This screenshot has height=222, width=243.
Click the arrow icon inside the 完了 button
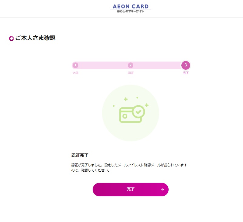click(x=162, y=190)
